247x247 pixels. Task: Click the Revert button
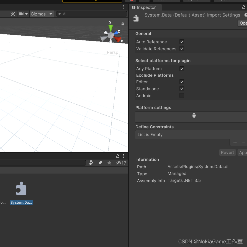(x=227, y=153)
